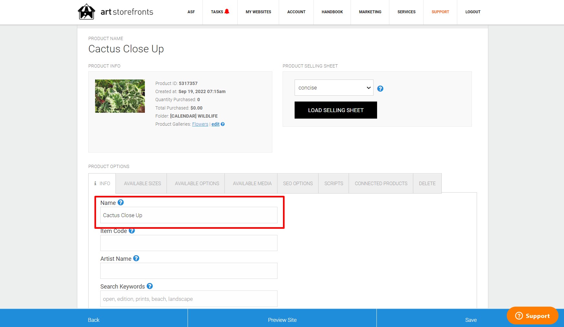
Task: Open the Flowers gallery link
Action: pos(200,124)
